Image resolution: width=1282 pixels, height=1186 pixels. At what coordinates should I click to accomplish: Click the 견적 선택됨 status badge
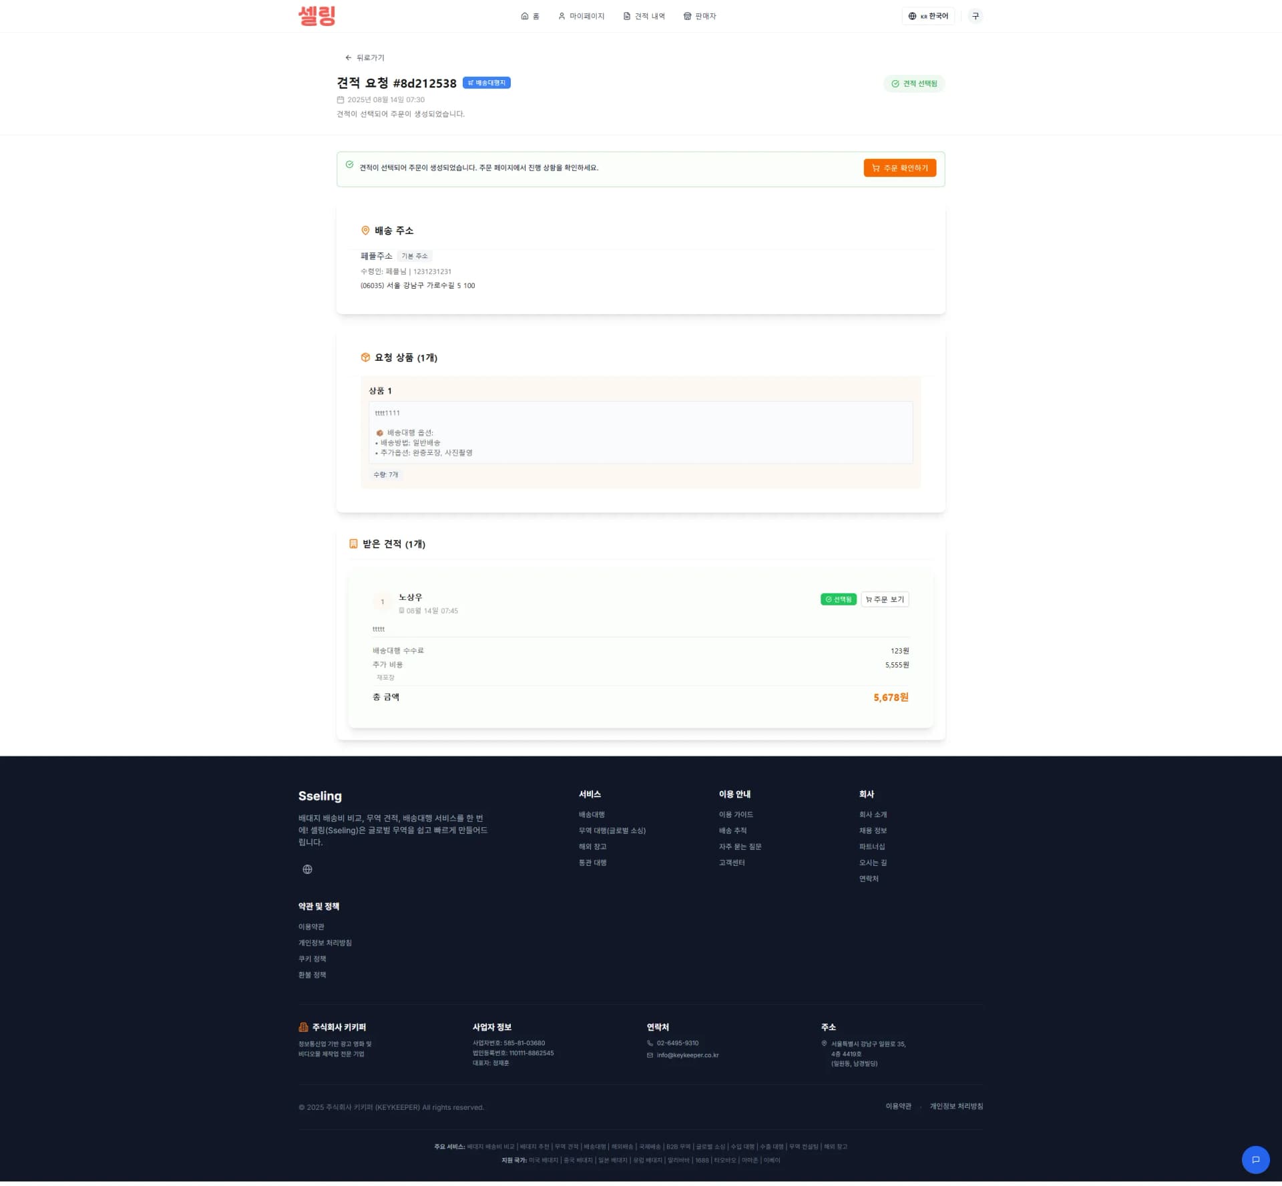point(914,84)
